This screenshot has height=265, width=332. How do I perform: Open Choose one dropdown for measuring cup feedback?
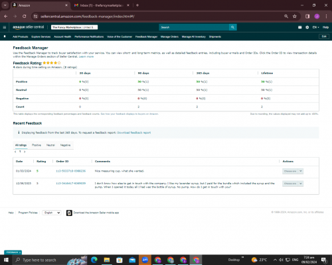293,171
